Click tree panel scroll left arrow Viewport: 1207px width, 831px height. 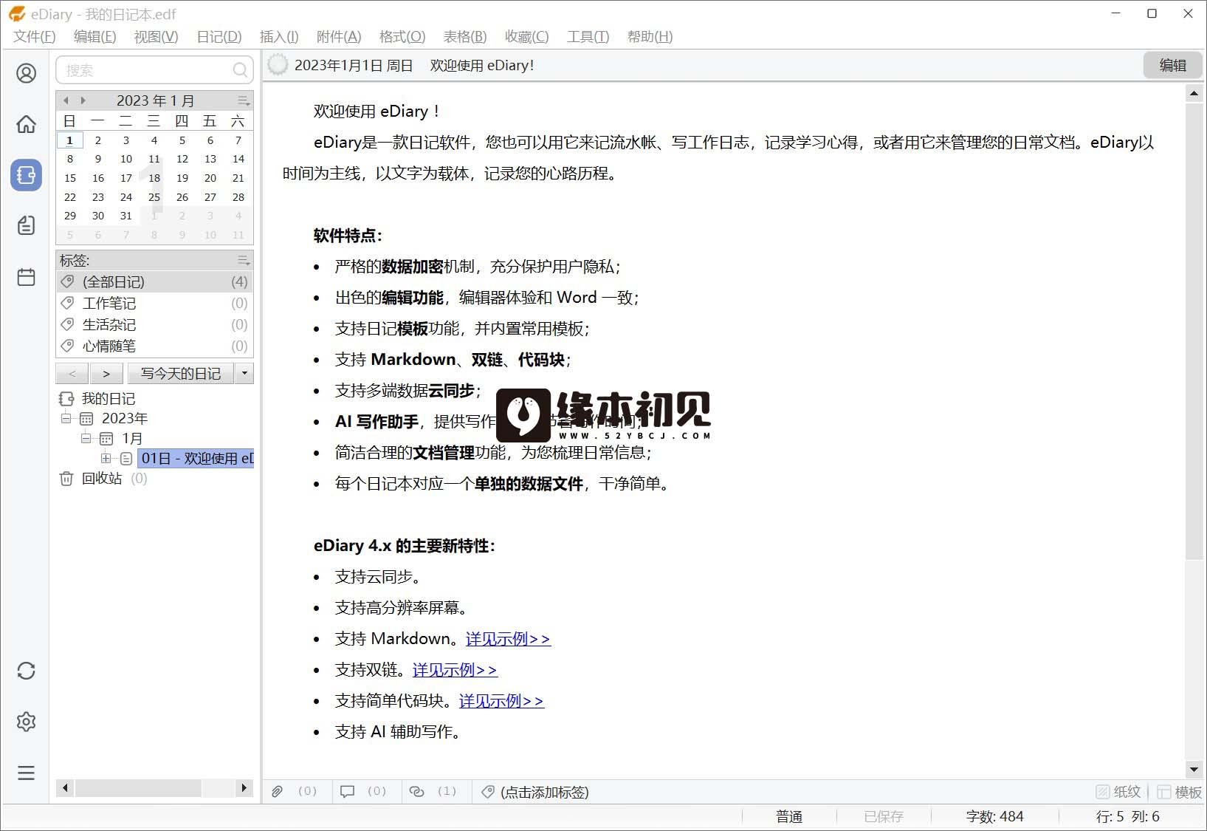(65, 788)
